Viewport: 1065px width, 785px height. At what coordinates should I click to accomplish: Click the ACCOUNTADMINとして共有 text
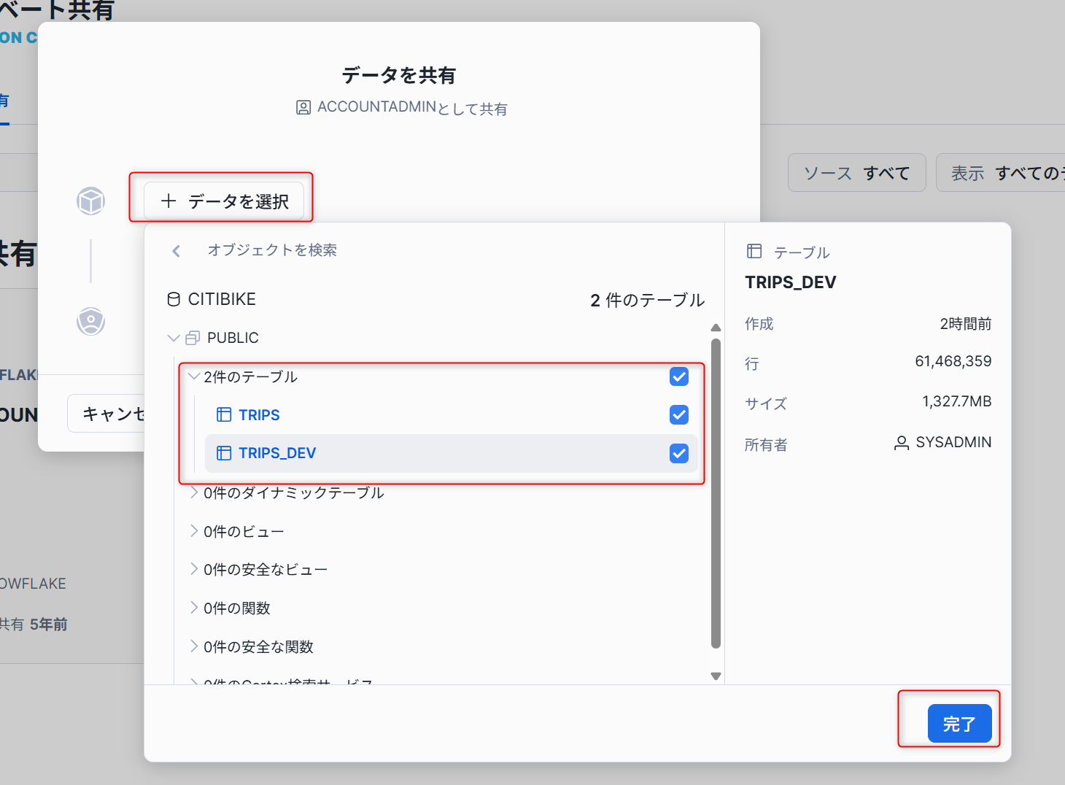tap(412, 108)
